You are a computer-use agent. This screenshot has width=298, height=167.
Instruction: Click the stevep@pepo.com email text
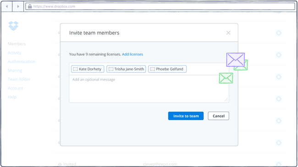coord(160,164)
